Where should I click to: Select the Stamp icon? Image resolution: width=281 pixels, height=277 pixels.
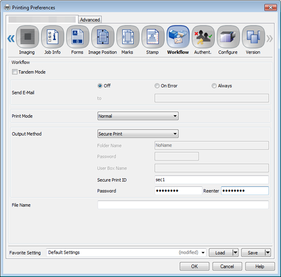coord(153,37)
